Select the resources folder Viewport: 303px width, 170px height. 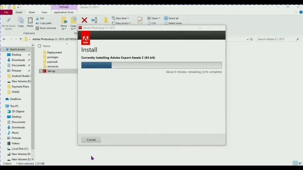[x=51, y=67]
